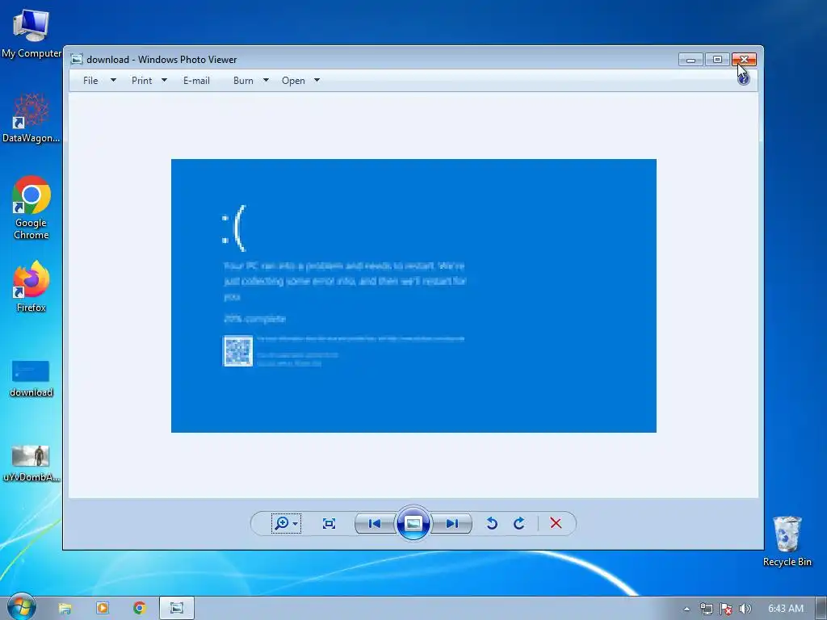The height and width of the screenshot is (620, 827).
Task: Expand the File menu arrow
Action: pyautogui.click(x=113, y=80)
